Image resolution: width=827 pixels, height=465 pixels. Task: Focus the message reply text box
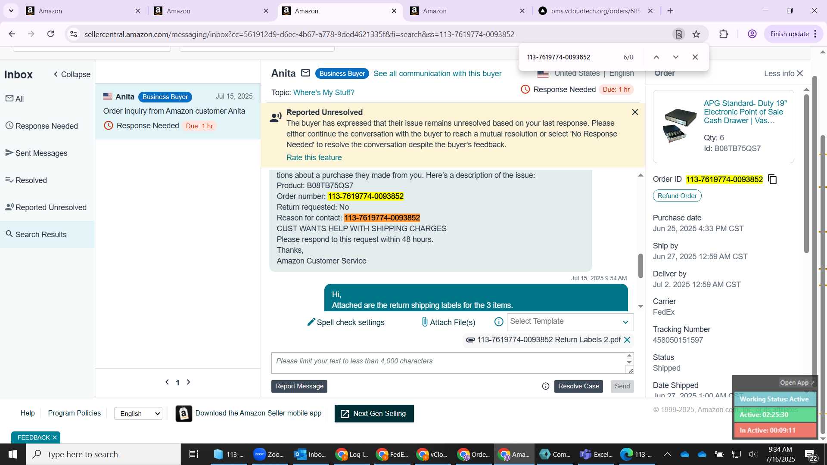(449, 363)
